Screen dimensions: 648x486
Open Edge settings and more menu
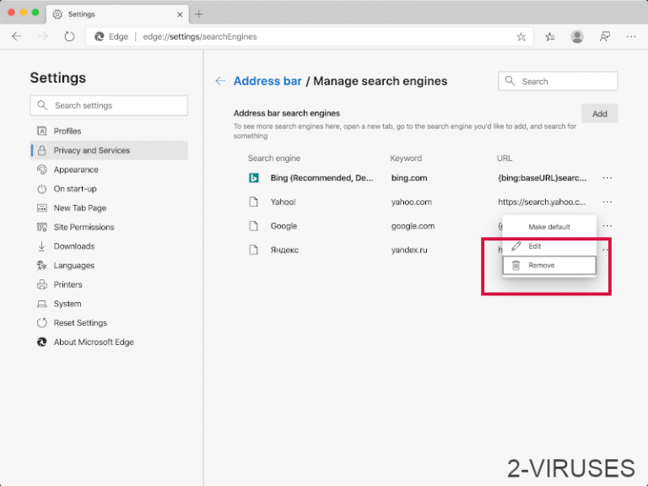[631, 36]
